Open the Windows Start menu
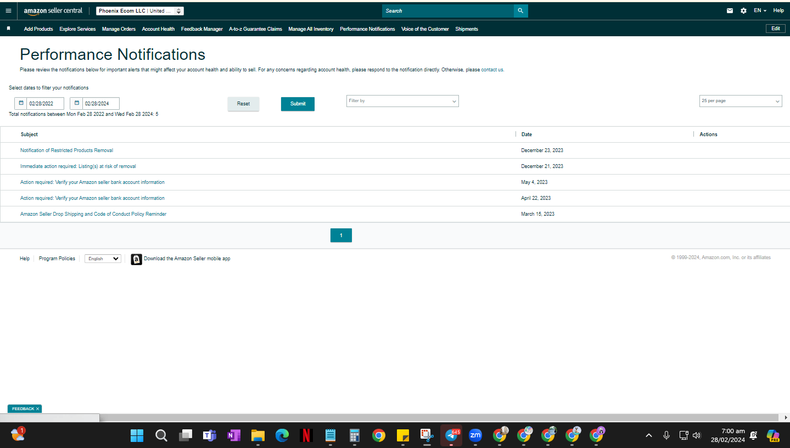Image resolution: width=790 pixels, height=448 pixels. (x=137, y=436)
